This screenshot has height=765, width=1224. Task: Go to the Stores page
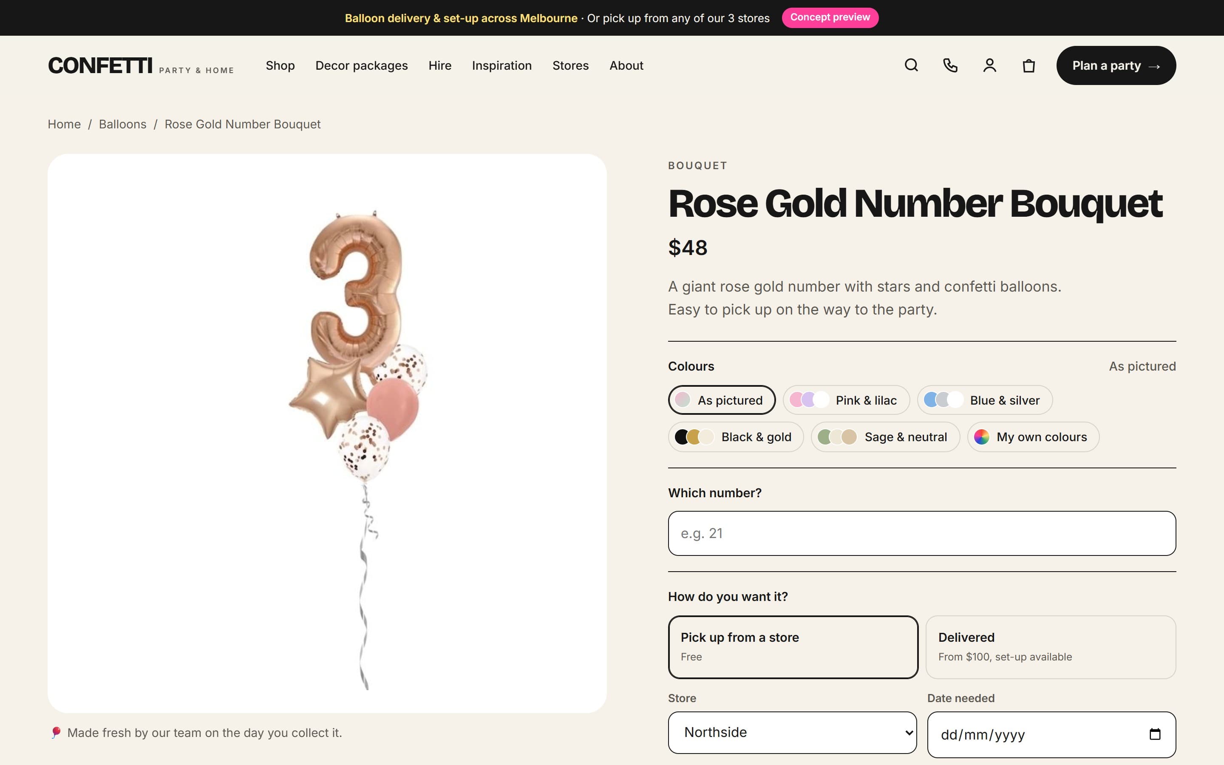pos(570,66)
